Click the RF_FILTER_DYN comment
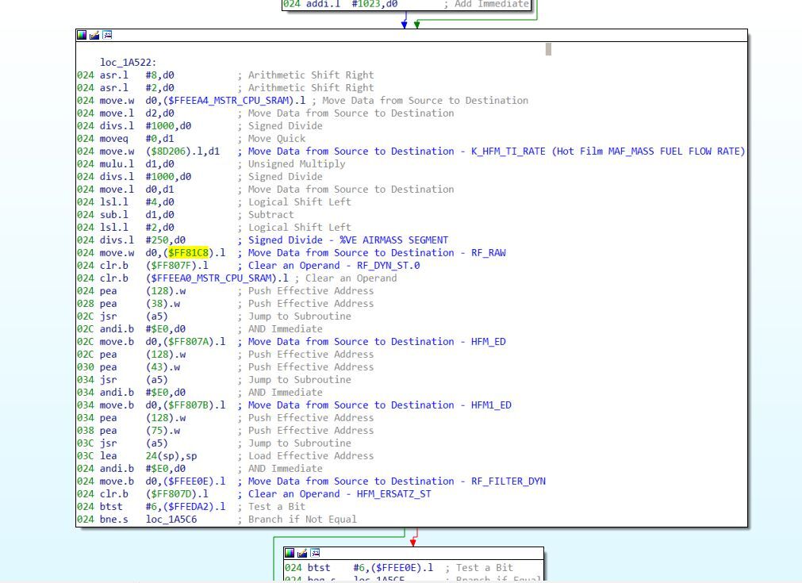 pyautogui.click(x=508, y=481)
